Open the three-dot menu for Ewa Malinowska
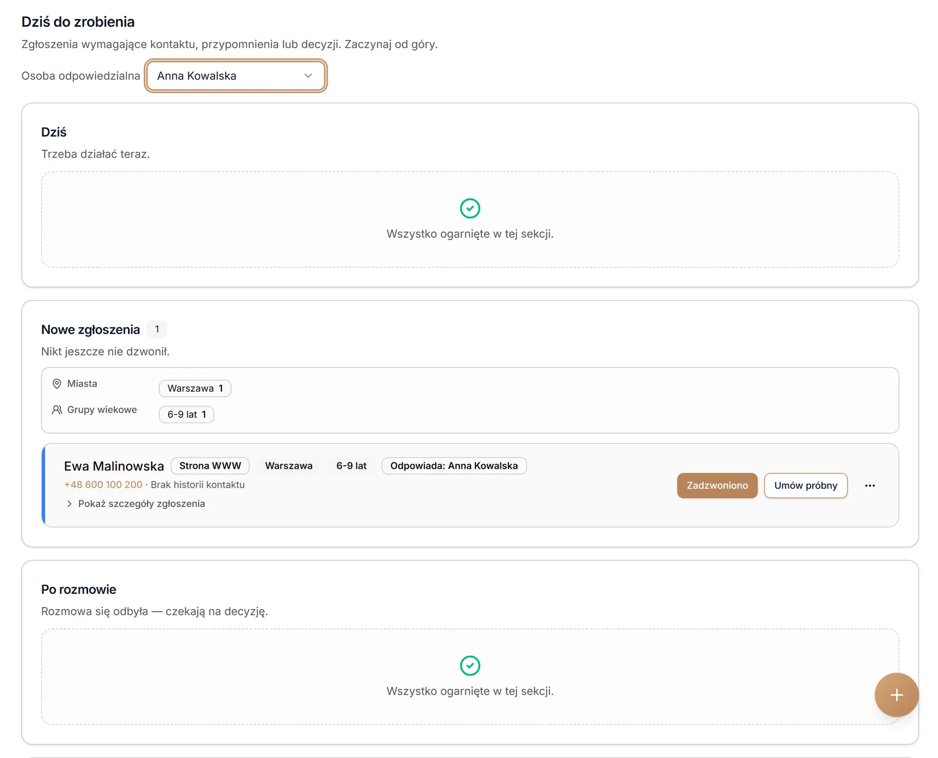 [870, 485]
